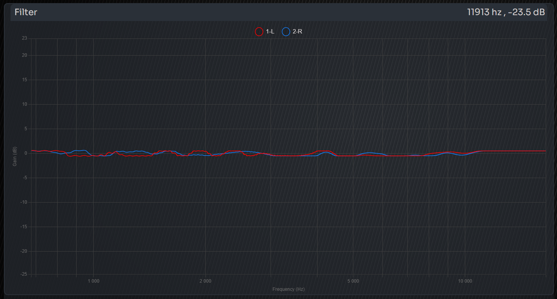
Task: Click the Frequency (Hz) axis label
Action: pyautogui.click(x=288, y=289)
